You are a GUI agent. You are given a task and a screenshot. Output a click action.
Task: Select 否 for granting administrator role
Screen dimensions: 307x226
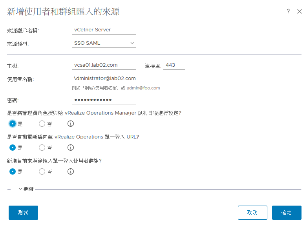click(x=42, y=124)
